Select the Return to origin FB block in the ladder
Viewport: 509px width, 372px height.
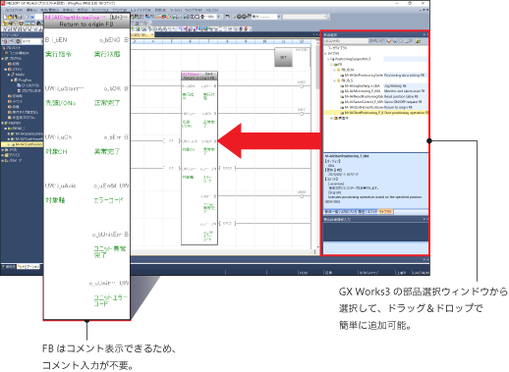(x=199, y=158)
